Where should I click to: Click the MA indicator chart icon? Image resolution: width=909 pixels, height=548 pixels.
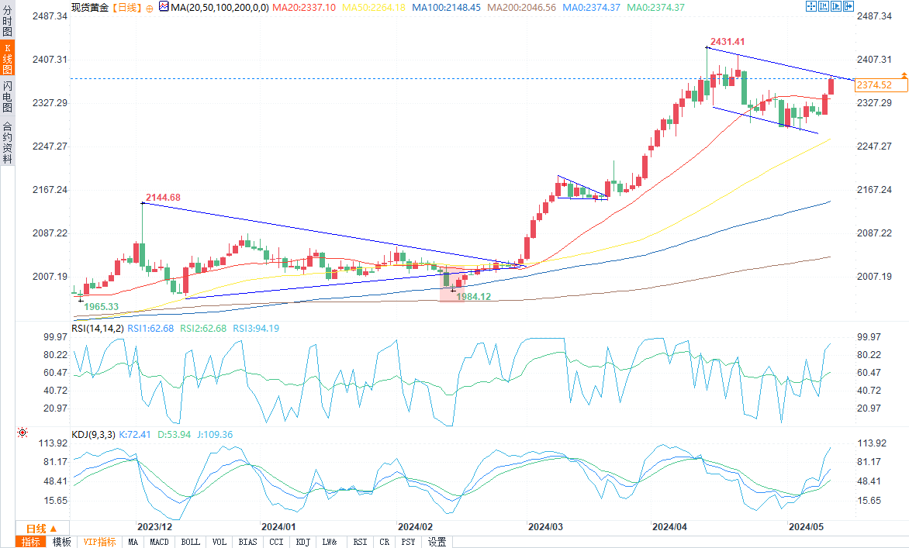tap(163, 7)
